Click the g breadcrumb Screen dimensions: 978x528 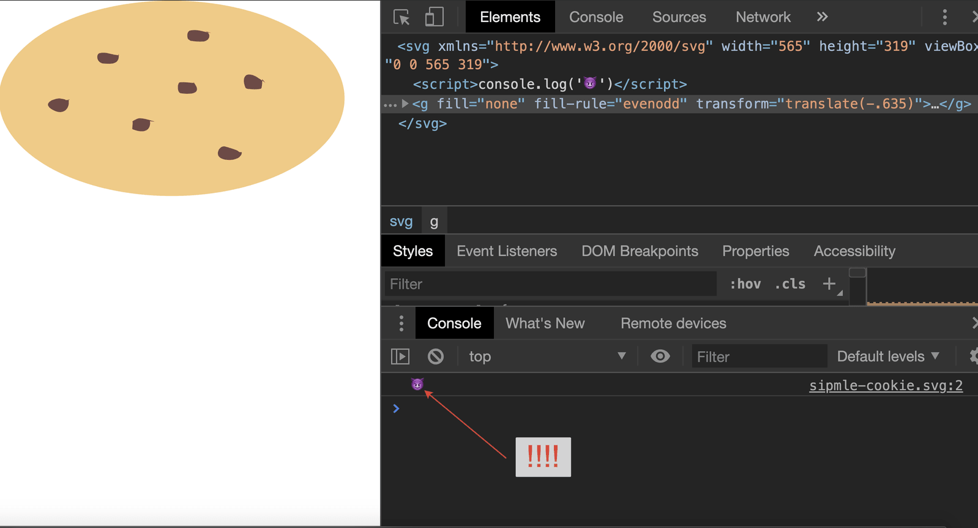434,221
